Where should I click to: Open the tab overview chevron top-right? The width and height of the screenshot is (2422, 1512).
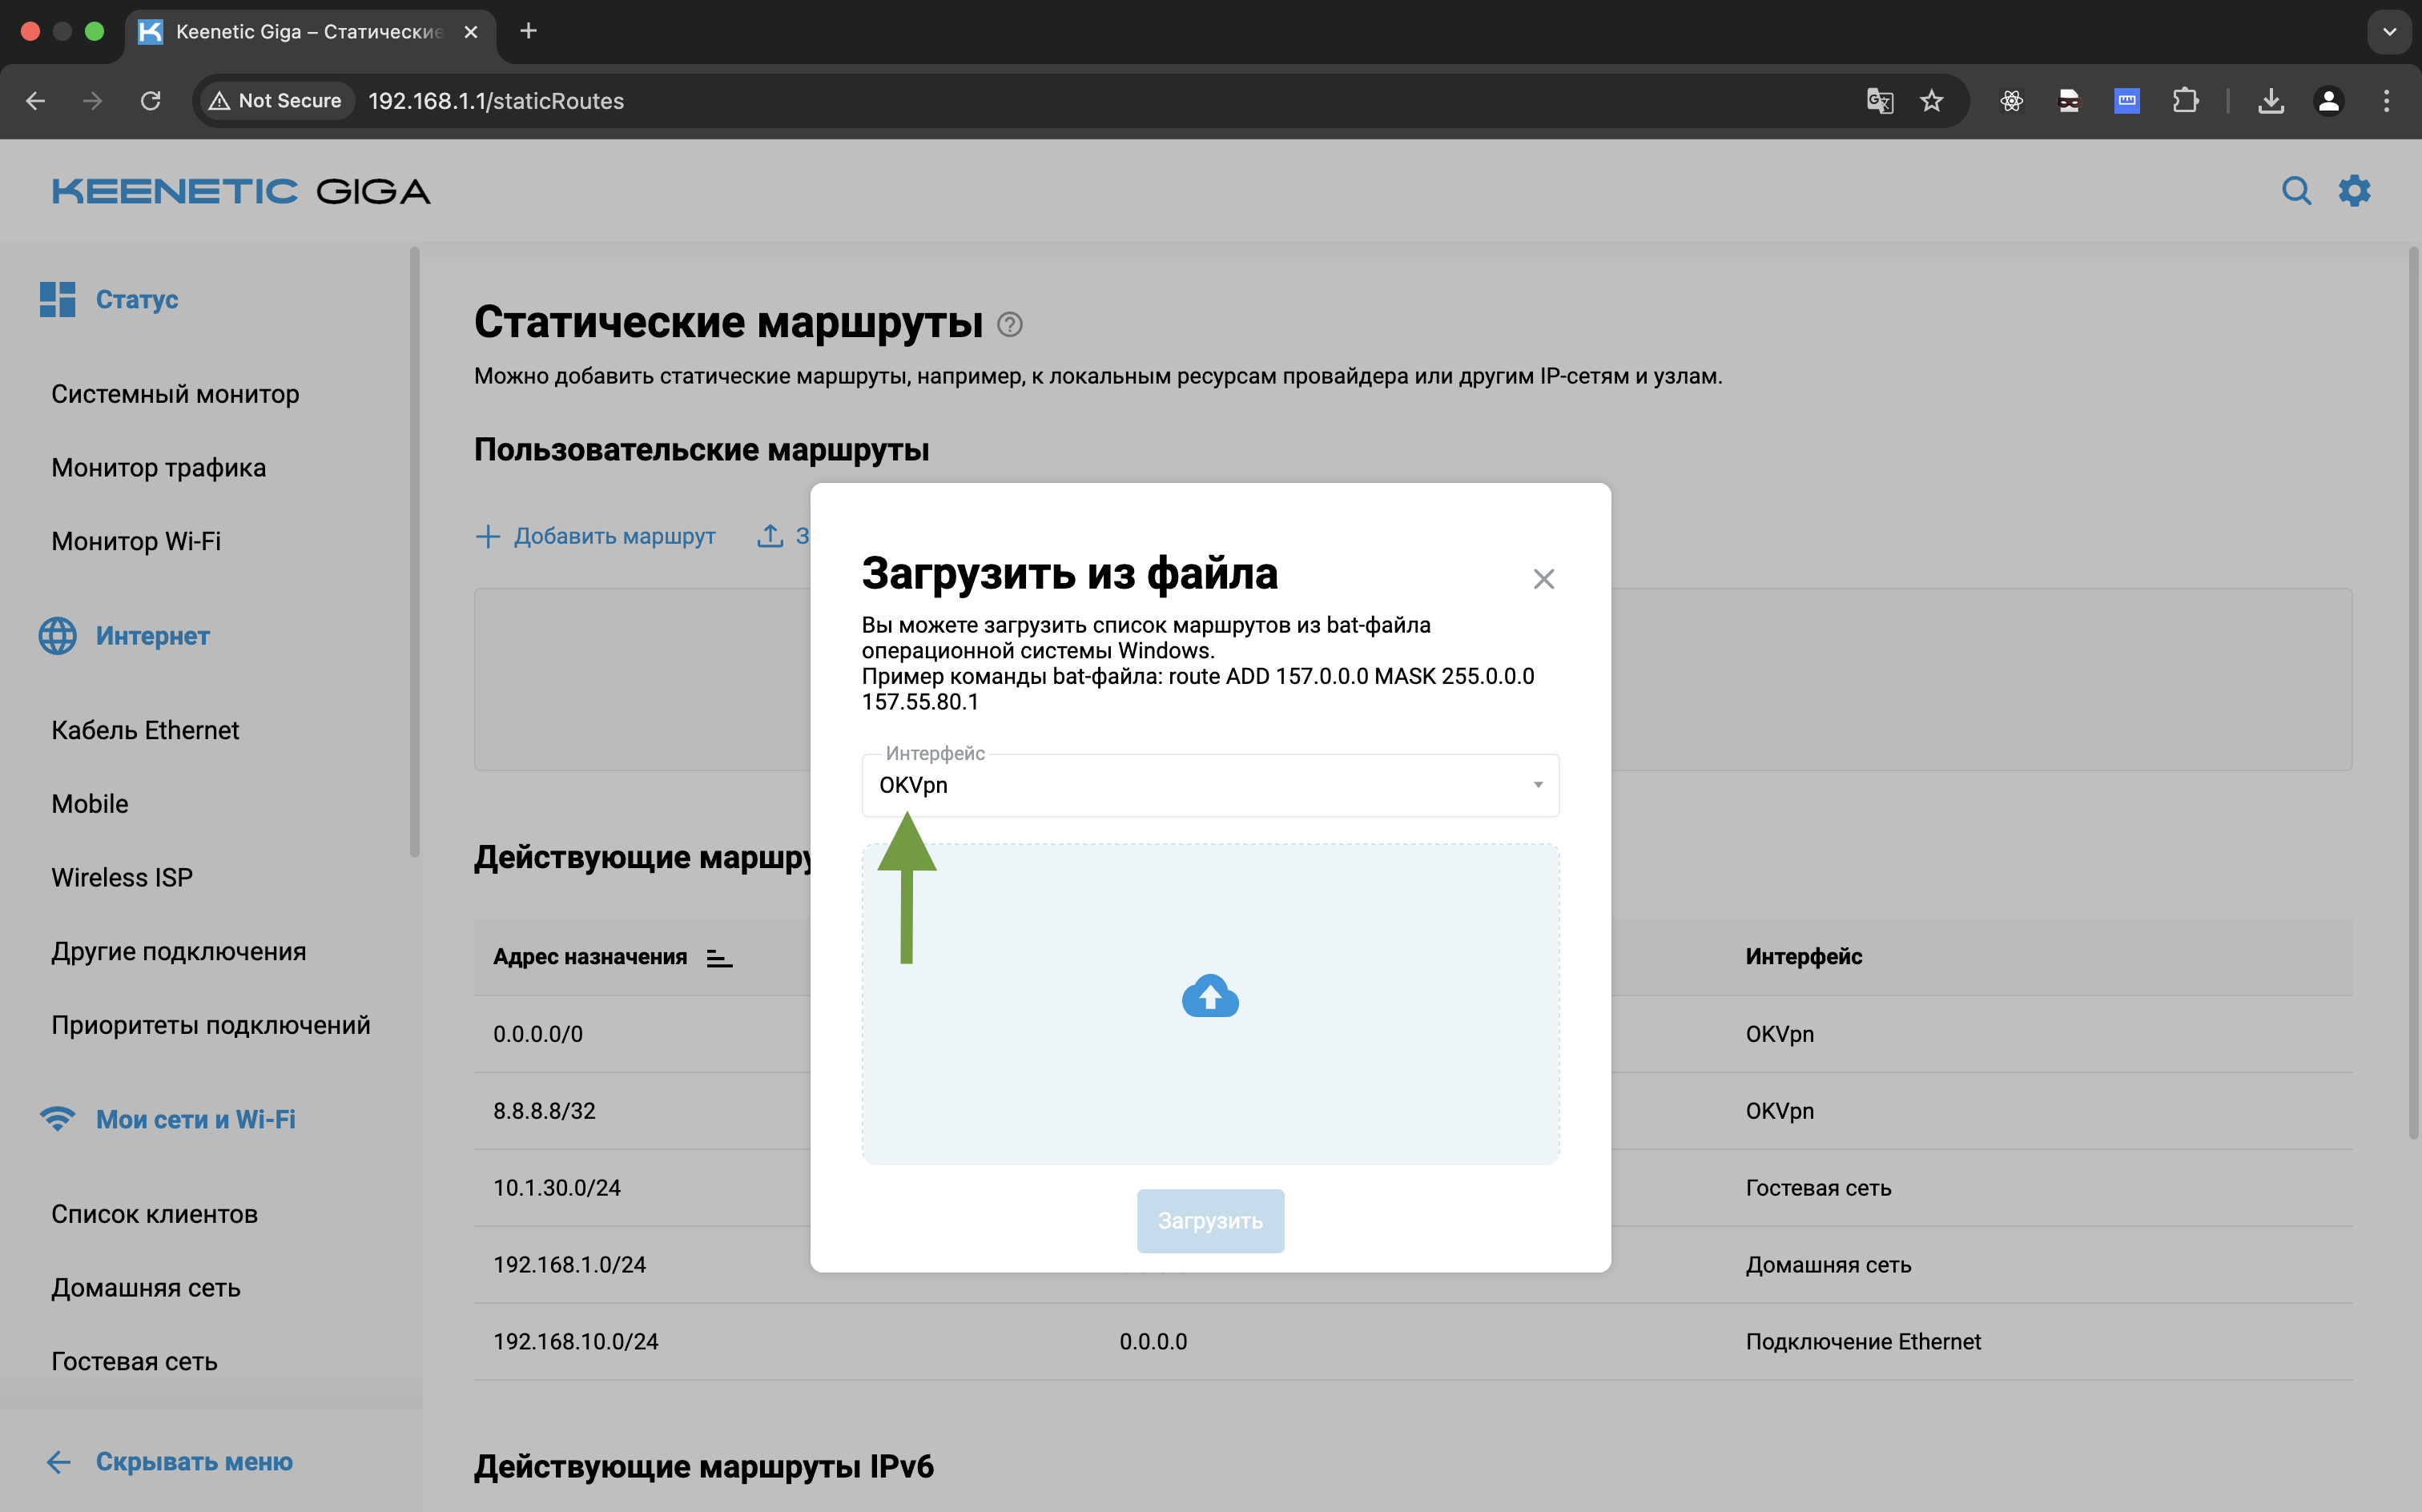(2390, 31)
